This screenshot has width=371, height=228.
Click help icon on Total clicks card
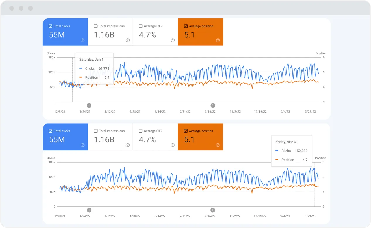pos(83,41)
